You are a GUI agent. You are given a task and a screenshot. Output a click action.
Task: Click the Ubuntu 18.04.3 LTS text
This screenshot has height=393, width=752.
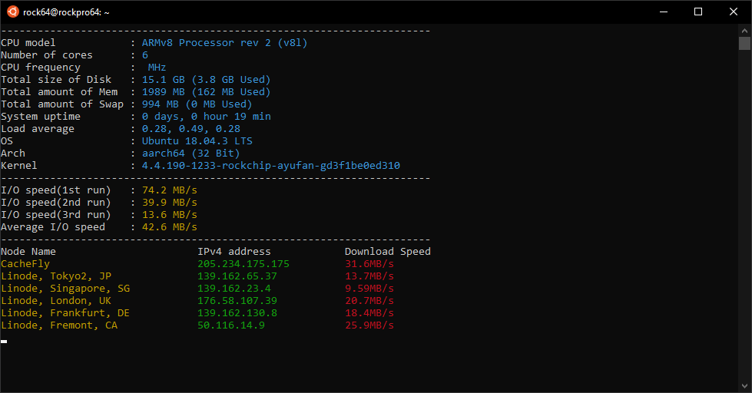(x=197, y=141)
